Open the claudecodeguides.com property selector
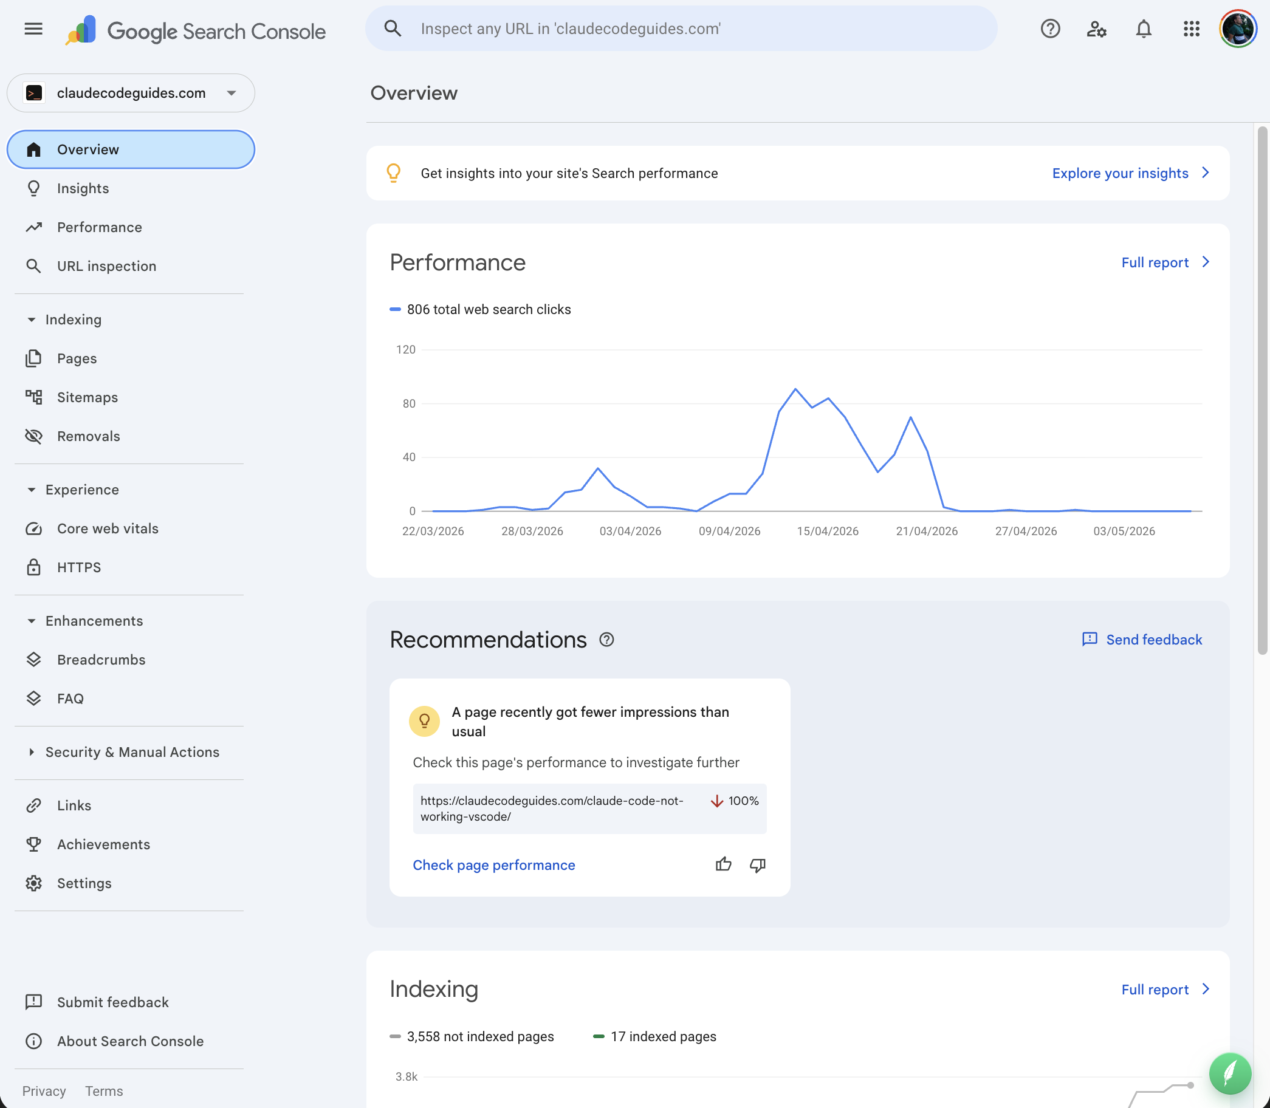Viewport: 1270px width, 1108px height. click(131, 93)
